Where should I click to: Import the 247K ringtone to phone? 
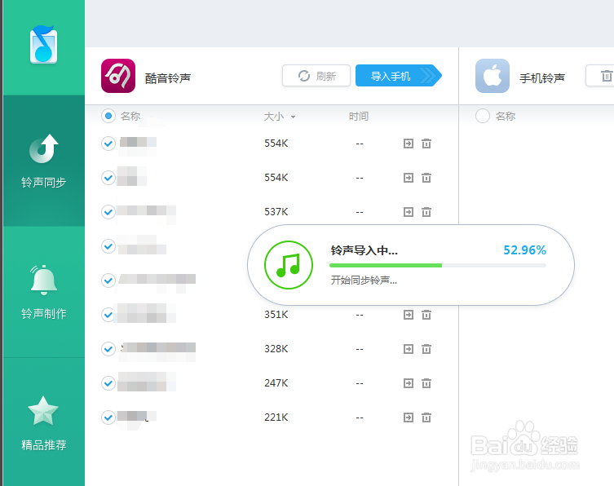tap(409, 383)
